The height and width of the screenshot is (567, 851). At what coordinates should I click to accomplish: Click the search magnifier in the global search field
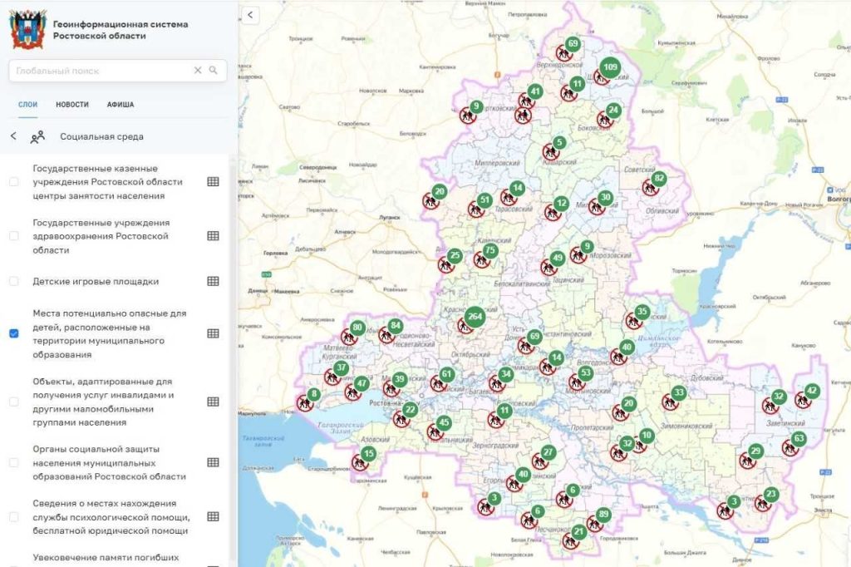[x=214, y=71]
